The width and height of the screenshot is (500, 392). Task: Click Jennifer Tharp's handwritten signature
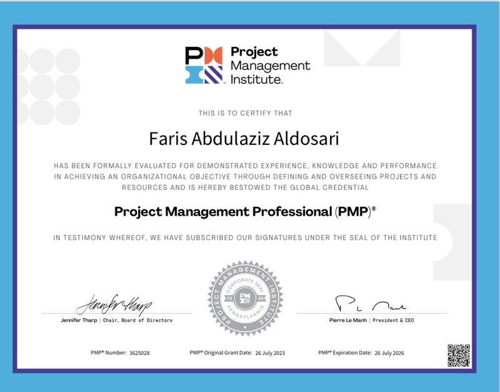tap(114, 304)
